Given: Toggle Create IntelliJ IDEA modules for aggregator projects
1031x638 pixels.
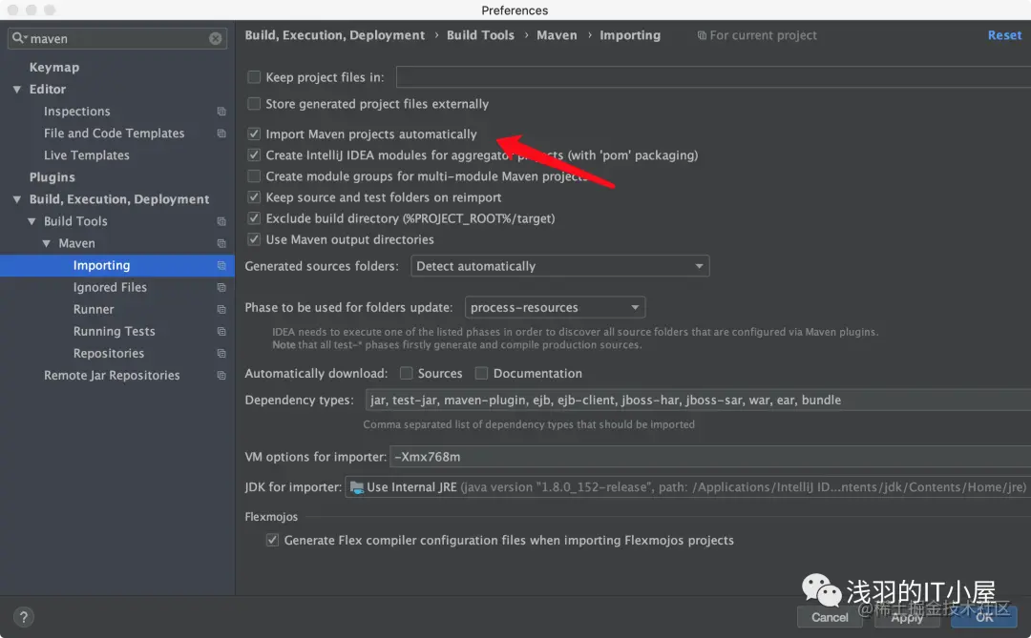Looking at the screenshot, I should coord(254,155).
